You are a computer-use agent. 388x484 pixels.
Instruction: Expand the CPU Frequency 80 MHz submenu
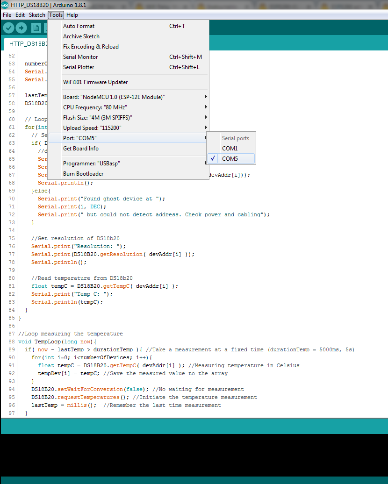129,107
